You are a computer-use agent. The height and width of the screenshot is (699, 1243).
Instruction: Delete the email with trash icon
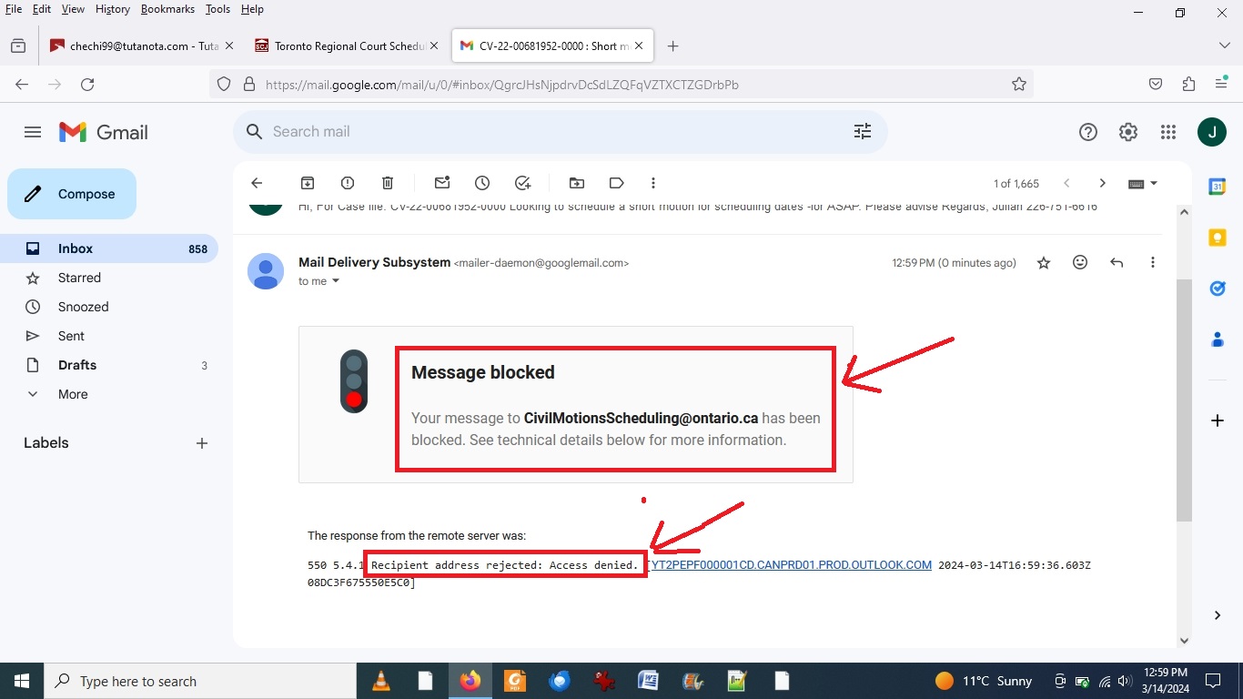point(388,183)
